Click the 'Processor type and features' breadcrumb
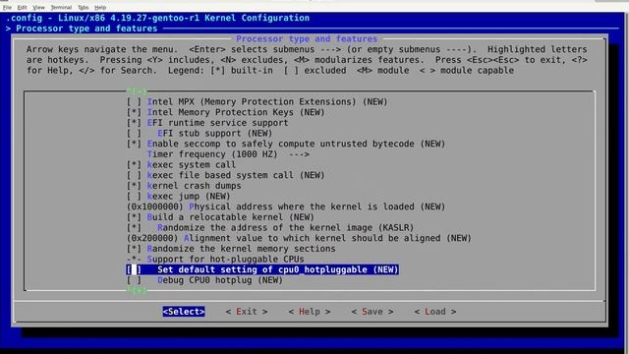 click(x=86, y=29)
